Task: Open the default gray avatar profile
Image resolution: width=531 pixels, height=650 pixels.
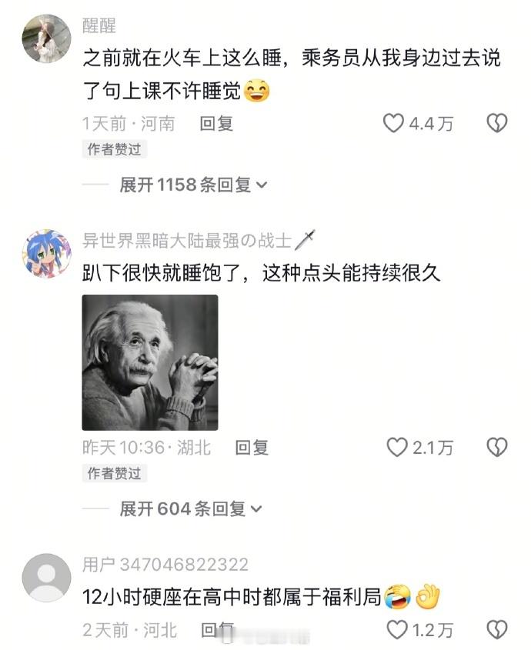Action: [x=46, y=578]
